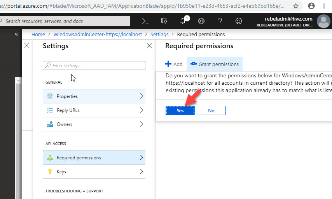The width and height of the screenshot is (332, 199).
Task: Go to Home breadcrumb link
Action: [x=38, y=34]
